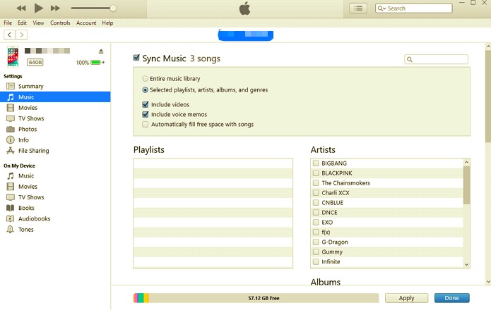Click the Artists list scrollbar thumb
Viewport: 491px width, 310px height.
click(466, 185)
